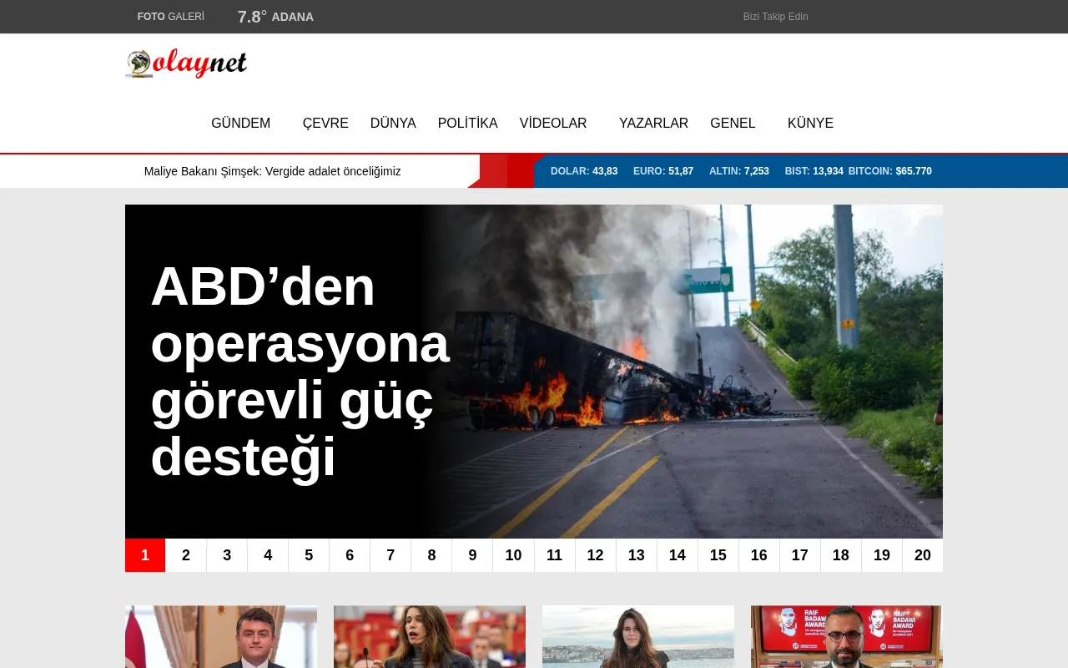
Task: Click the olaynet logo globe icon
Action: [x=139, y=63]
